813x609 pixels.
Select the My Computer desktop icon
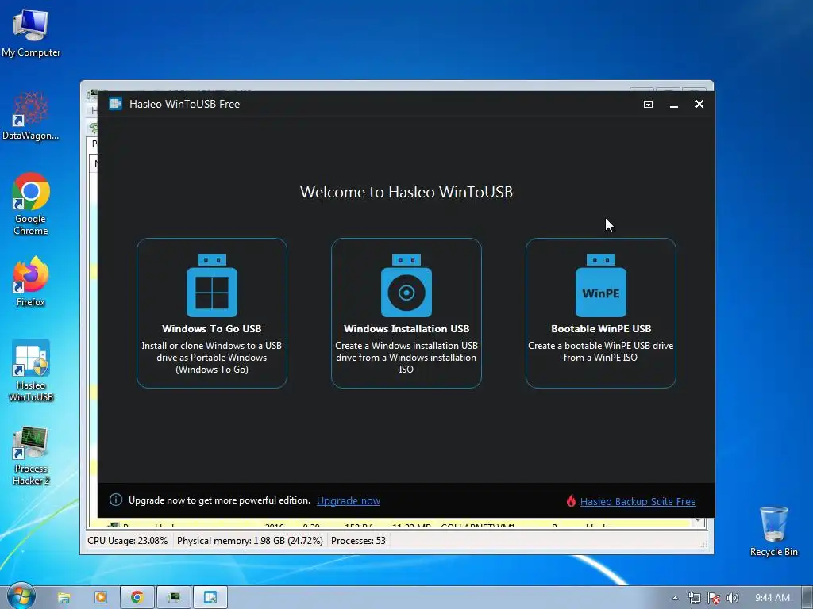[x=31, y=33]
